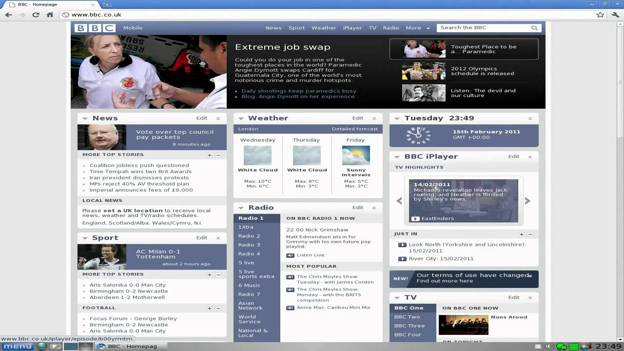This screenshot has width=624, height=351.
Task: Click the Search the BBC field
Action: [x=484, y=28]
